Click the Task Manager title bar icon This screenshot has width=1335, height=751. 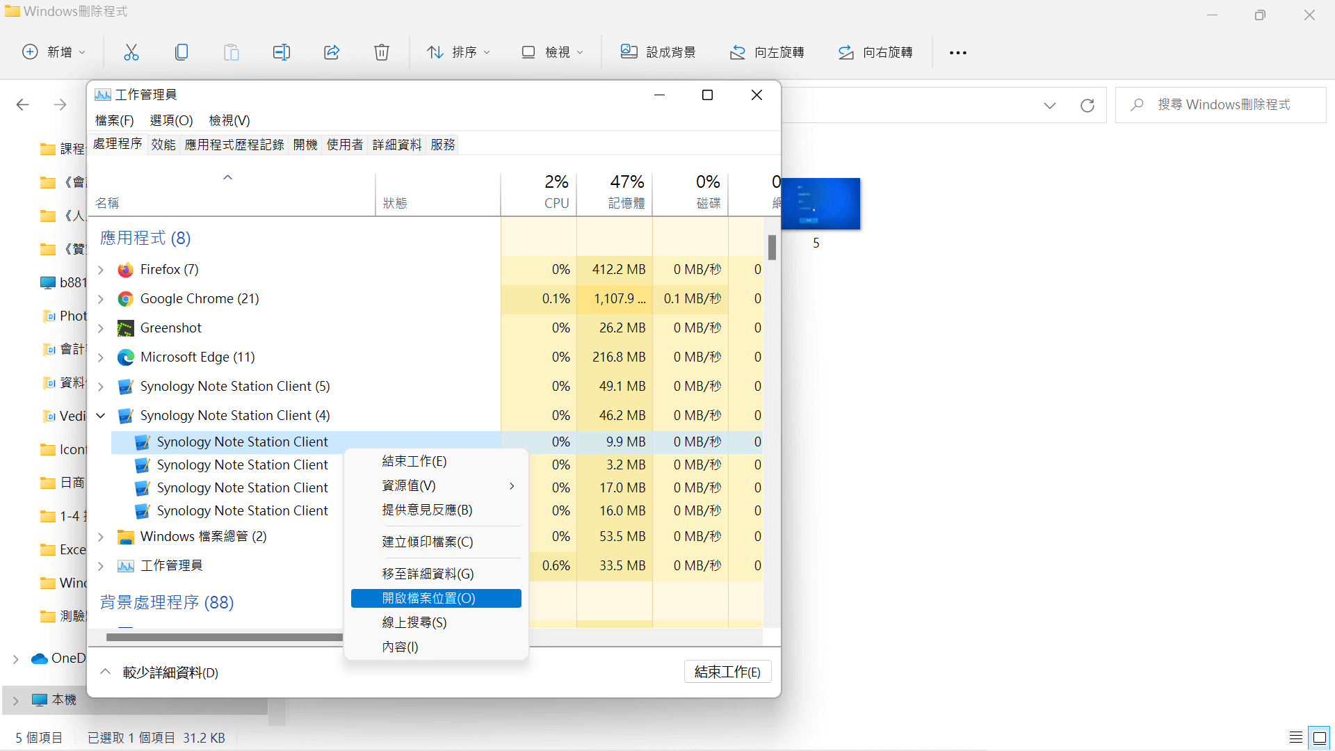point(103,95)
